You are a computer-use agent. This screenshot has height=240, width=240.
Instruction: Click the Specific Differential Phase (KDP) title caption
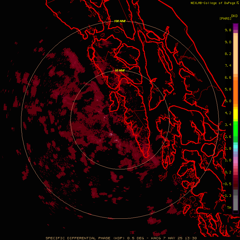point(121,238)
